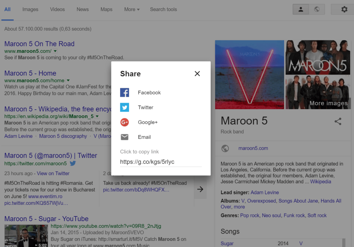Click the short link field to copy
Screen dimensions: 354x247
coord(161,162)
